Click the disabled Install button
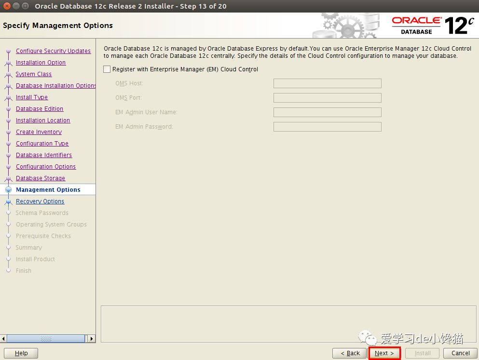The image size is (479, 360). pyautogui.click(x=422, y=353)
